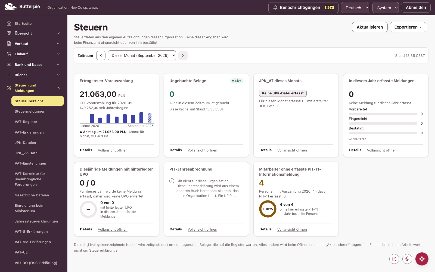Click the Abmelden button
Viewport: 435px width, 272px height.
[416, 8]
